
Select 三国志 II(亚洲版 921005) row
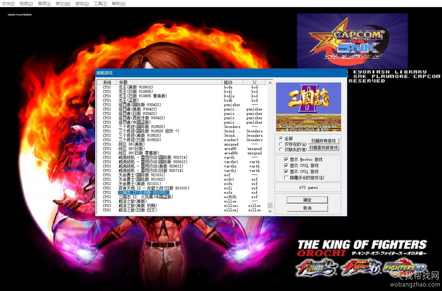(182, 192)
